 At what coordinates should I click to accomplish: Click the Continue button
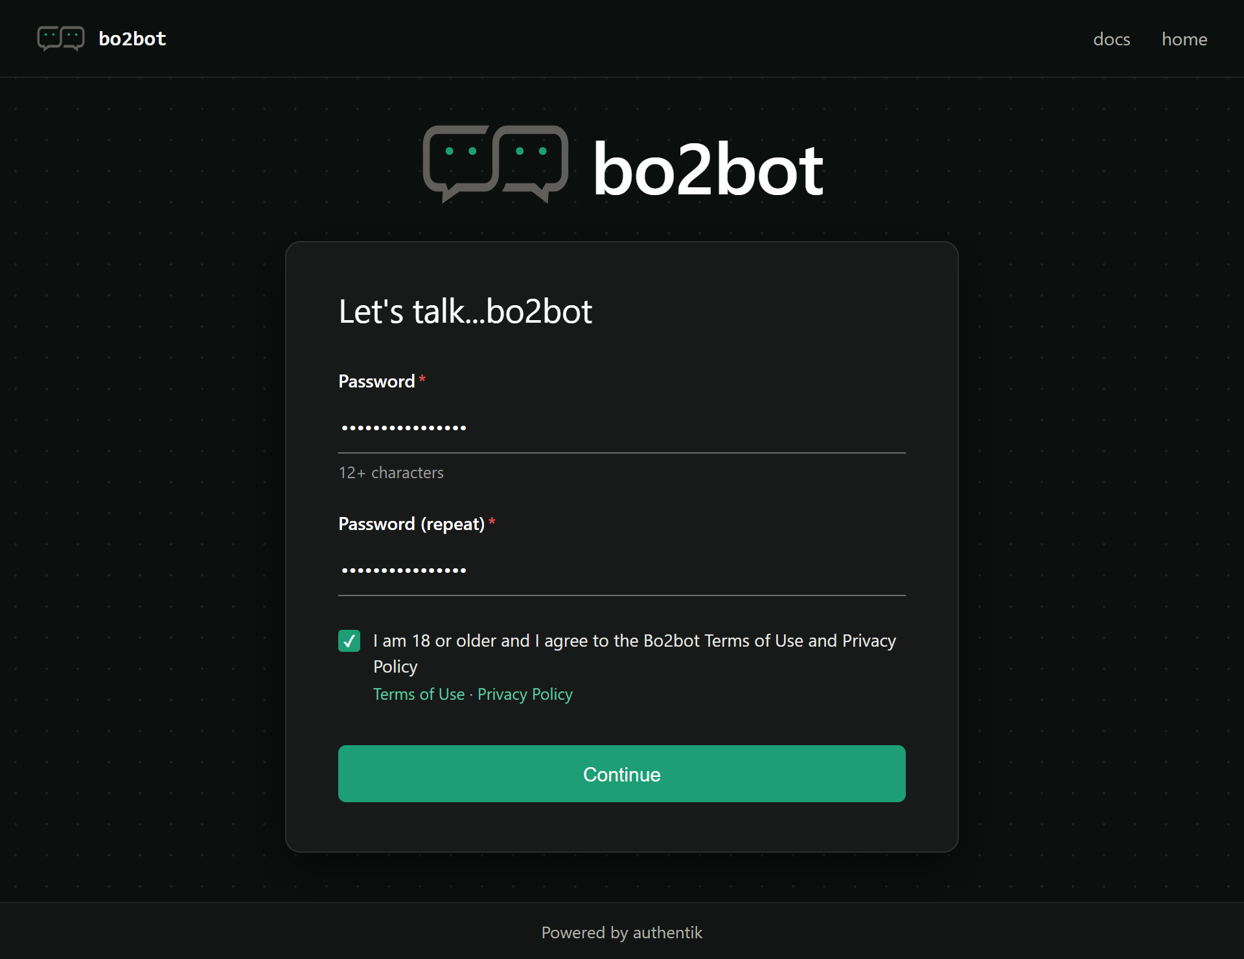pos(622,774)
